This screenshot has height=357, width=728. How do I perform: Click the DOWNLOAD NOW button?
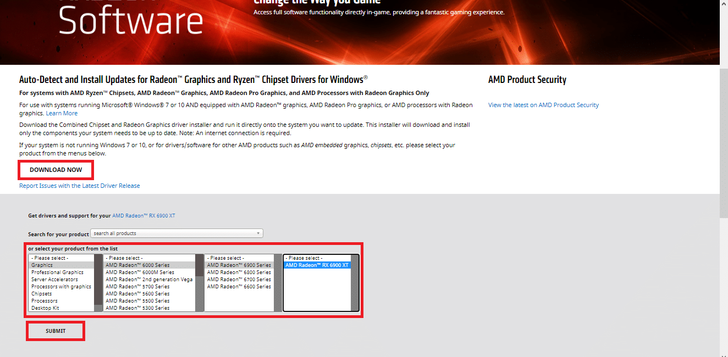tap(55, 170)
